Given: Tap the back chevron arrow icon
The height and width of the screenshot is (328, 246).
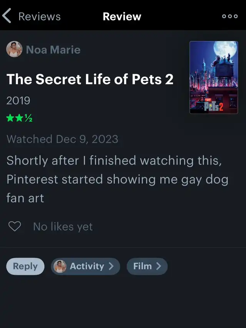Looking at the screenshot, I should (x=7, y=16).
